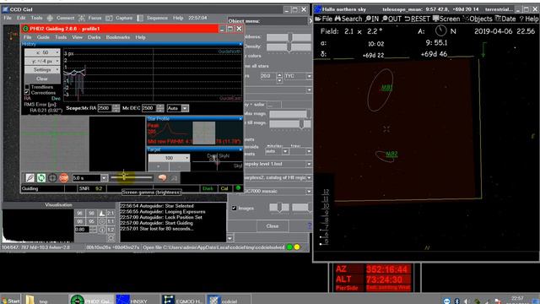Screen dimensions: 540x304
Task: Open the 5.0 s exposure dropdown
Action: point(104,178)
